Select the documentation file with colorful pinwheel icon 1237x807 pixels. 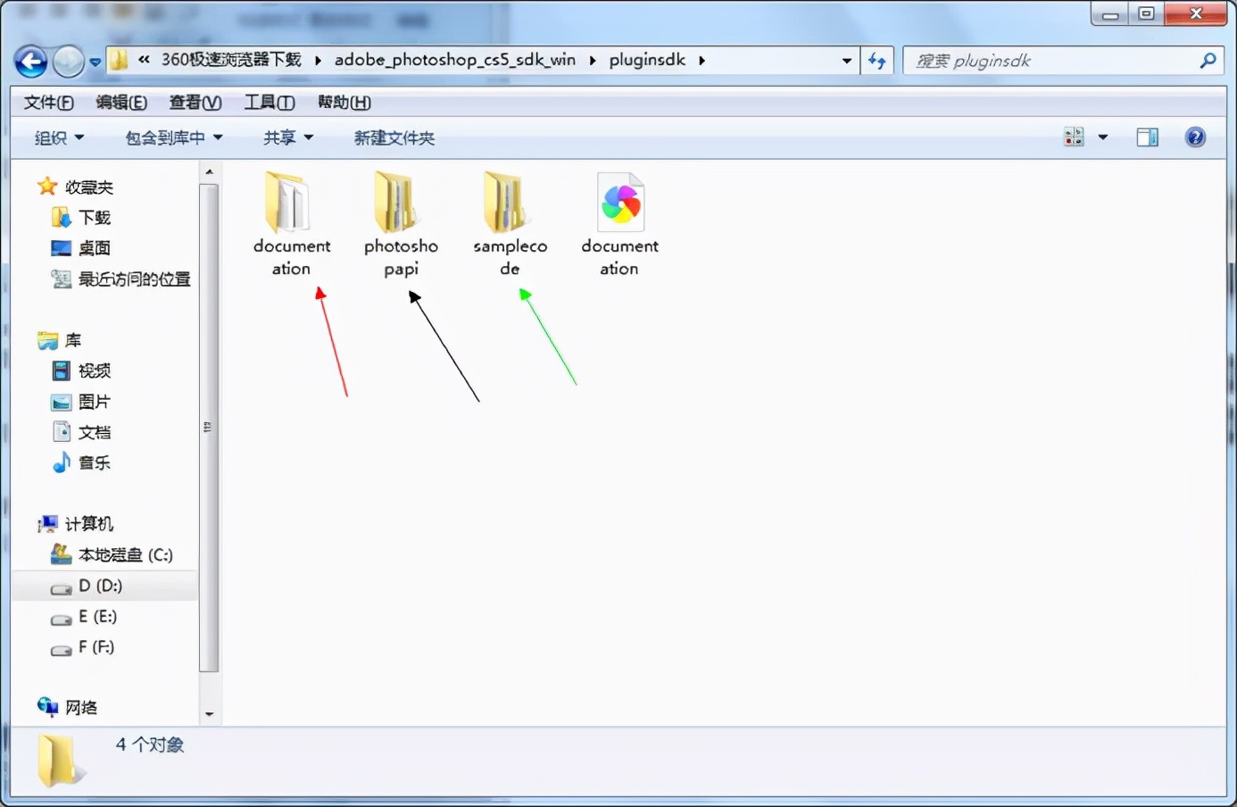click(619, 224)
